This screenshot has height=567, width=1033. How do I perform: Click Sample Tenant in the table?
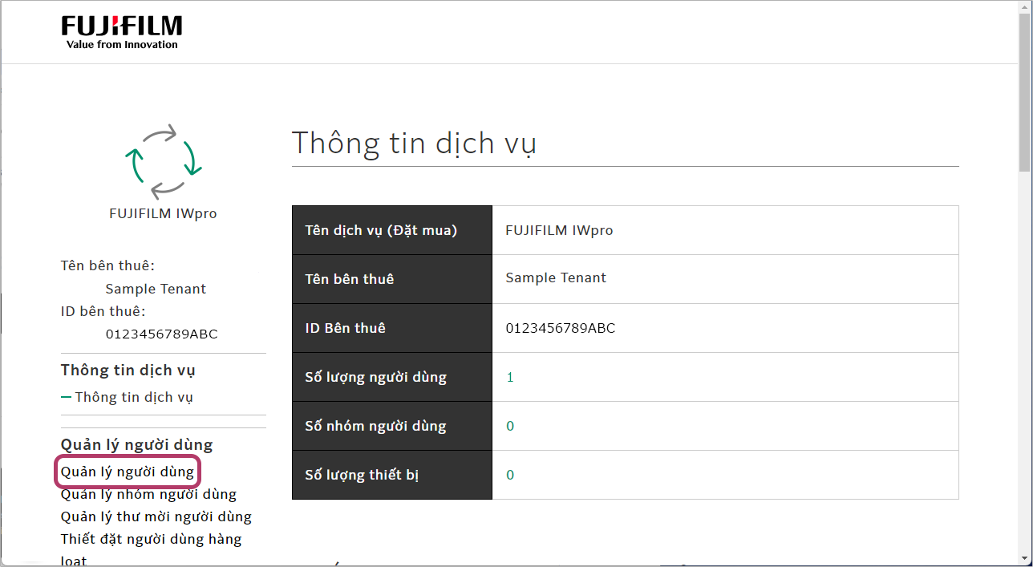click(x=556, y=277)
